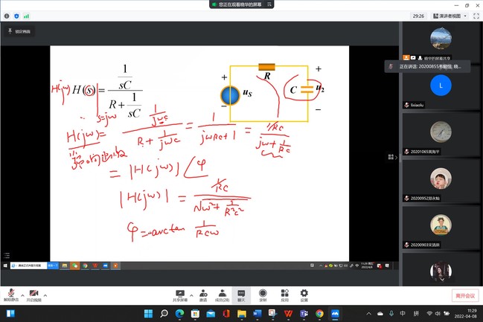483x322 pixels.
Task: Expand arrow next to unmute microphone button
Action: pos(22,292)
